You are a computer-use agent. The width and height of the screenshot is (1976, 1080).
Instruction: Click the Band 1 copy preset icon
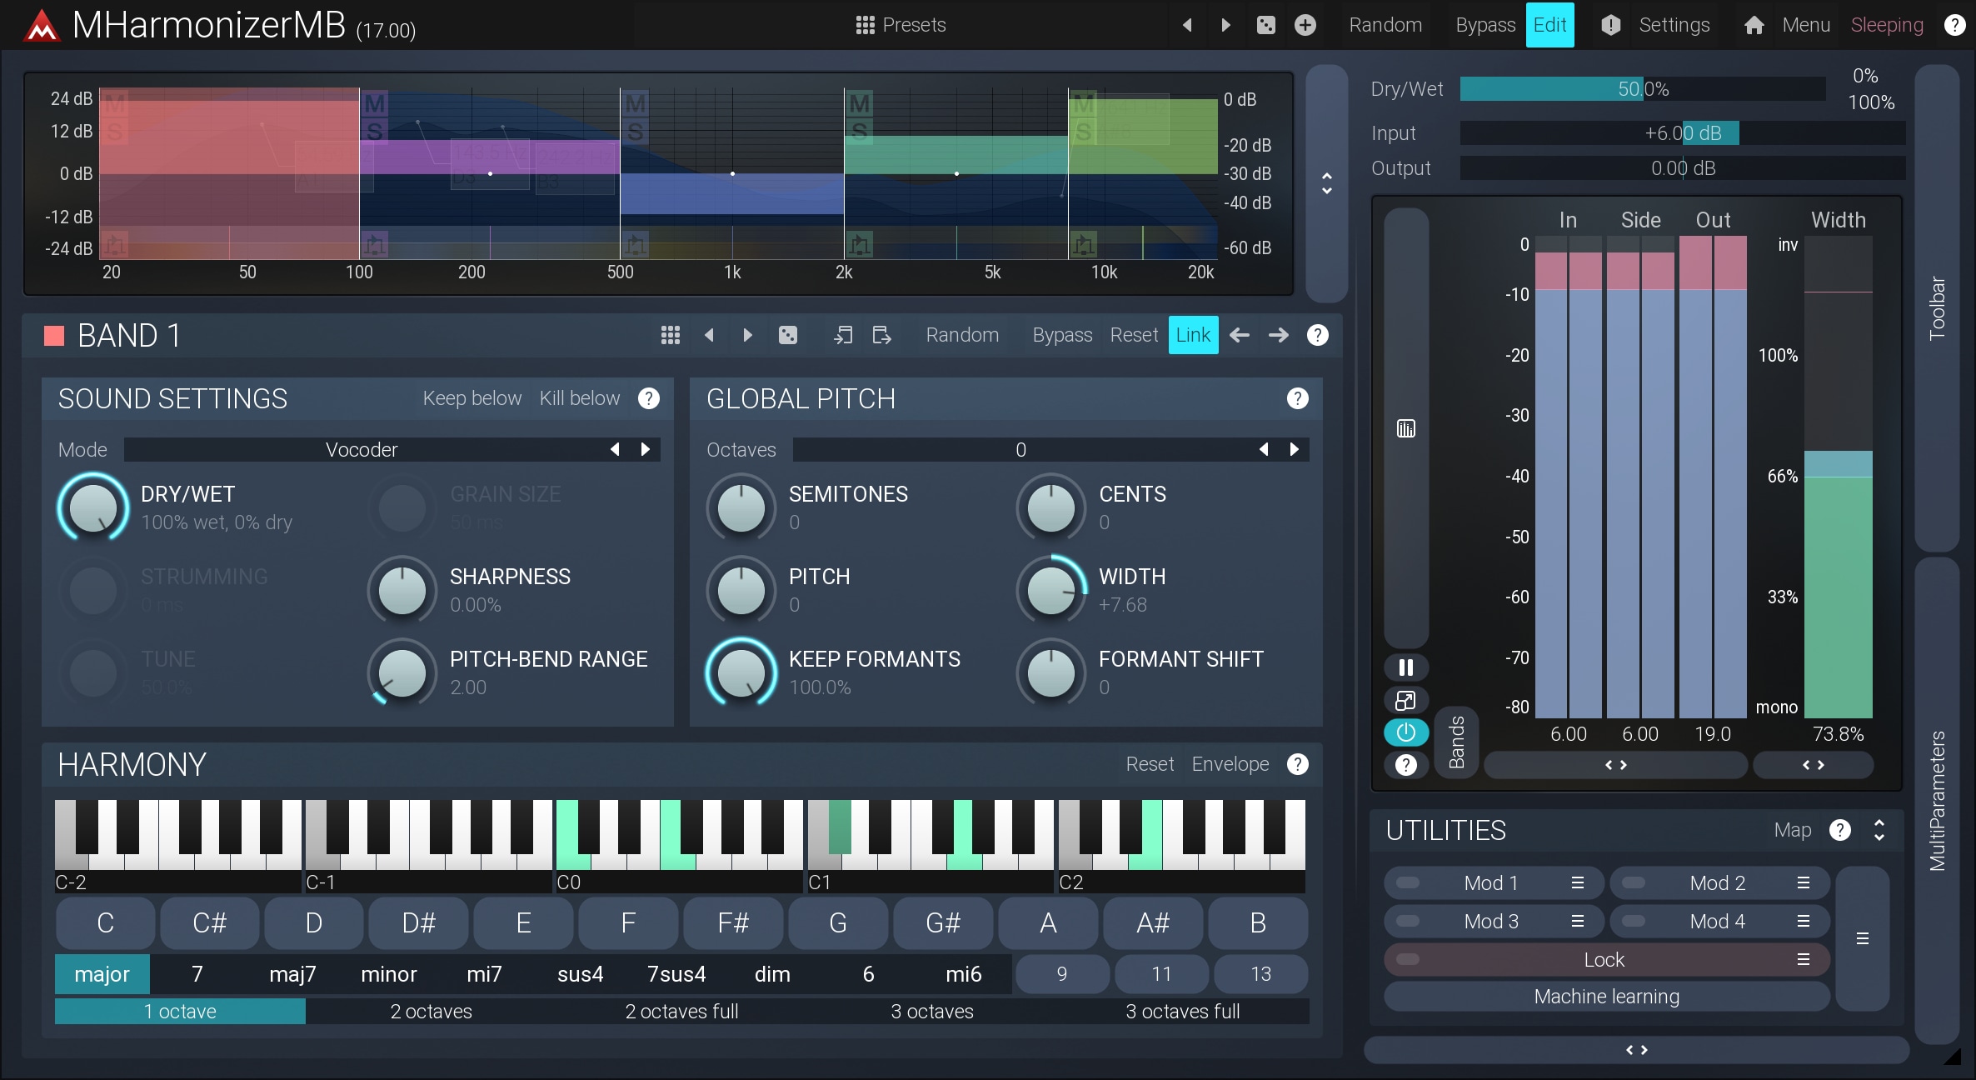(843, 335)
